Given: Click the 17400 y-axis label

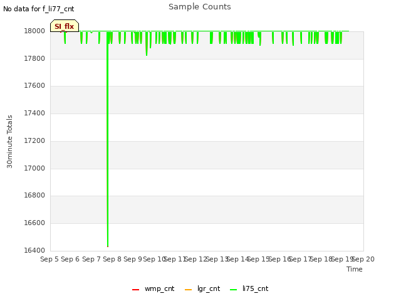Looking at the screenshot, I should [x=34, y=113].
